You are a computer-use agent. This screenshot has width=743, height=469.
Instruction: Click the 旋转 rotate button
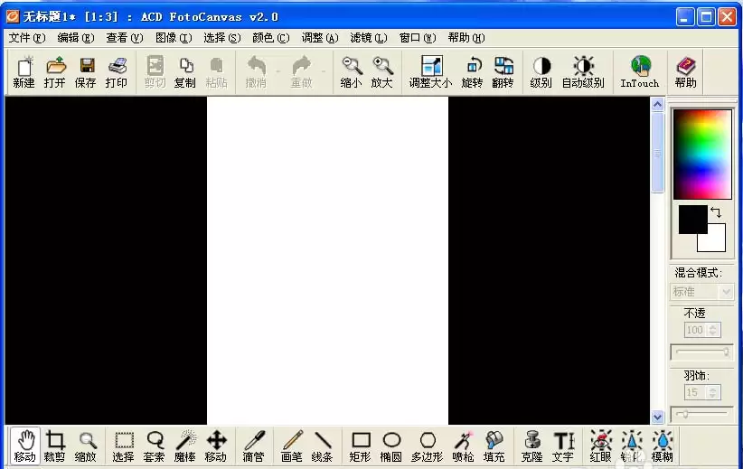(x=472, y=72)
